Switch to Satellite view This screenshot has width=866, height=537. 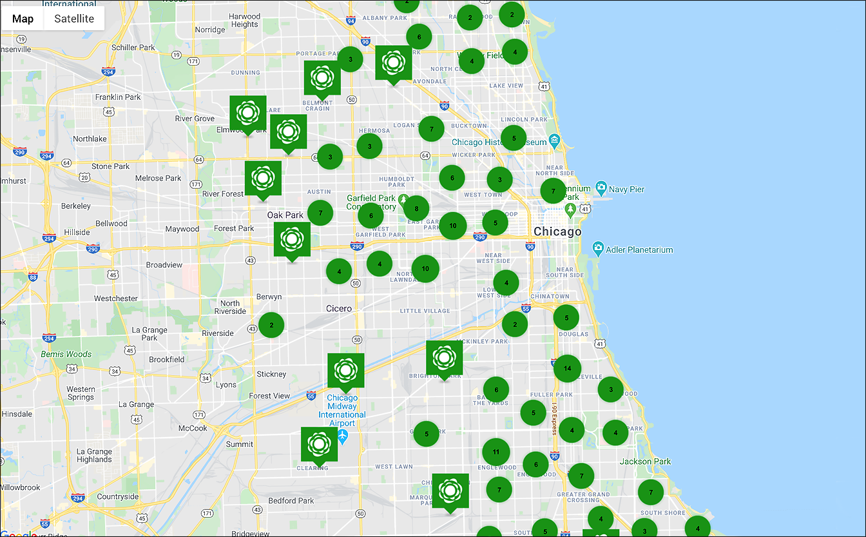pyautogui.click(x=73, y=19)
